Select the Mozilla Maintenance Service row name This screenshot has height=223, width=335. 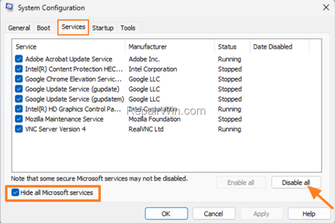click(x=65, y=119)
